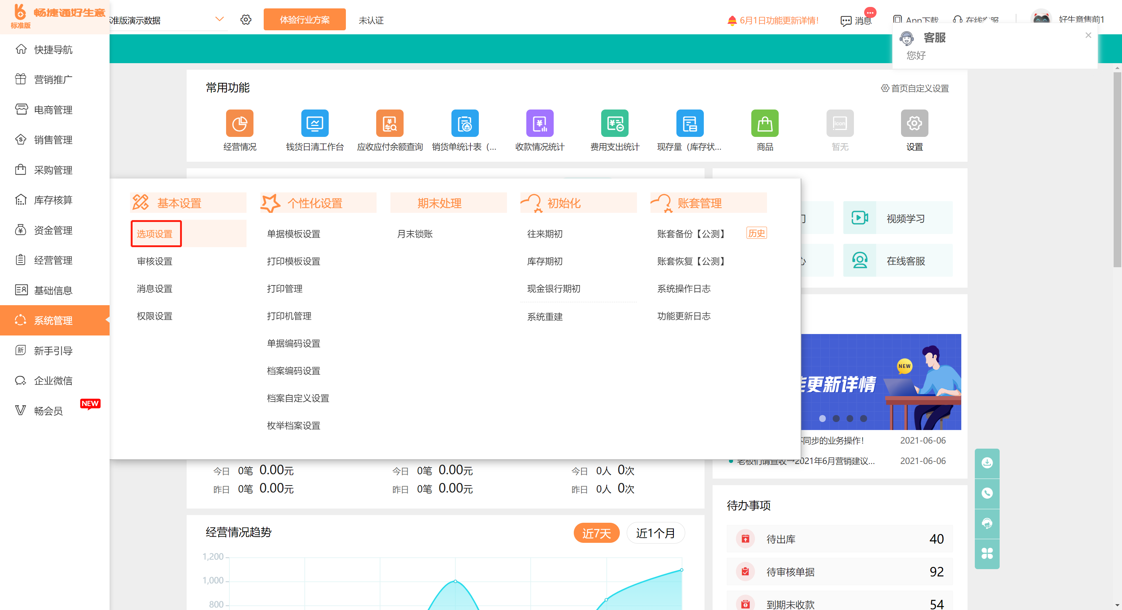The height and width of the screenshot is (610, 1122).
Task: Close the 客服 chat popup
Action: 1088,35
